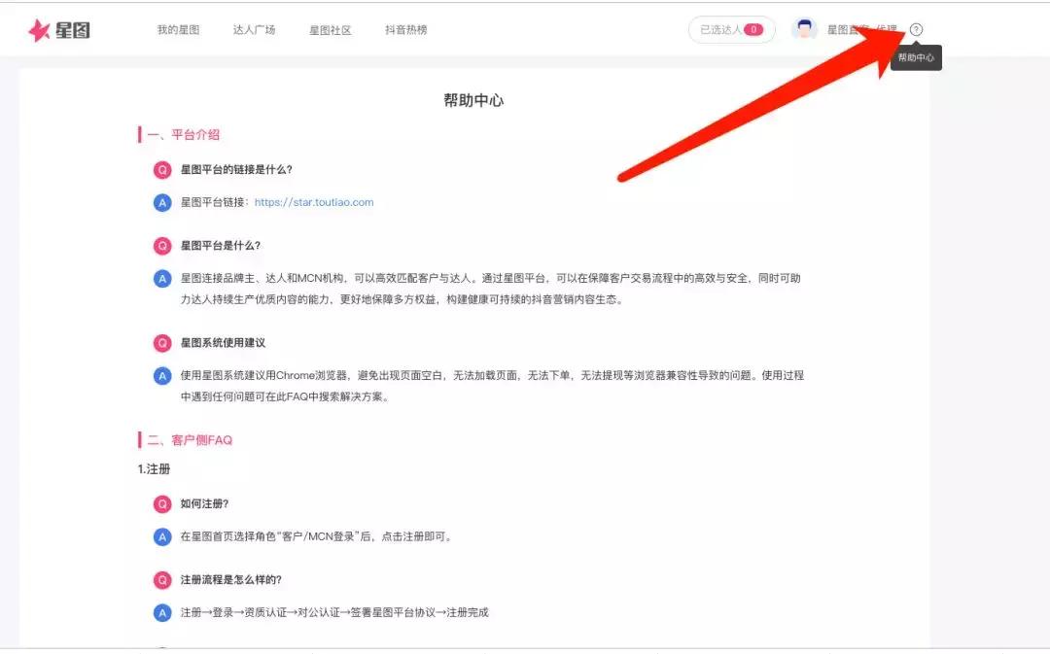Click the Q icon beside 星图系统使用建议
The height and width of the screenshot is (654, 1050).
tap(162, 342)
